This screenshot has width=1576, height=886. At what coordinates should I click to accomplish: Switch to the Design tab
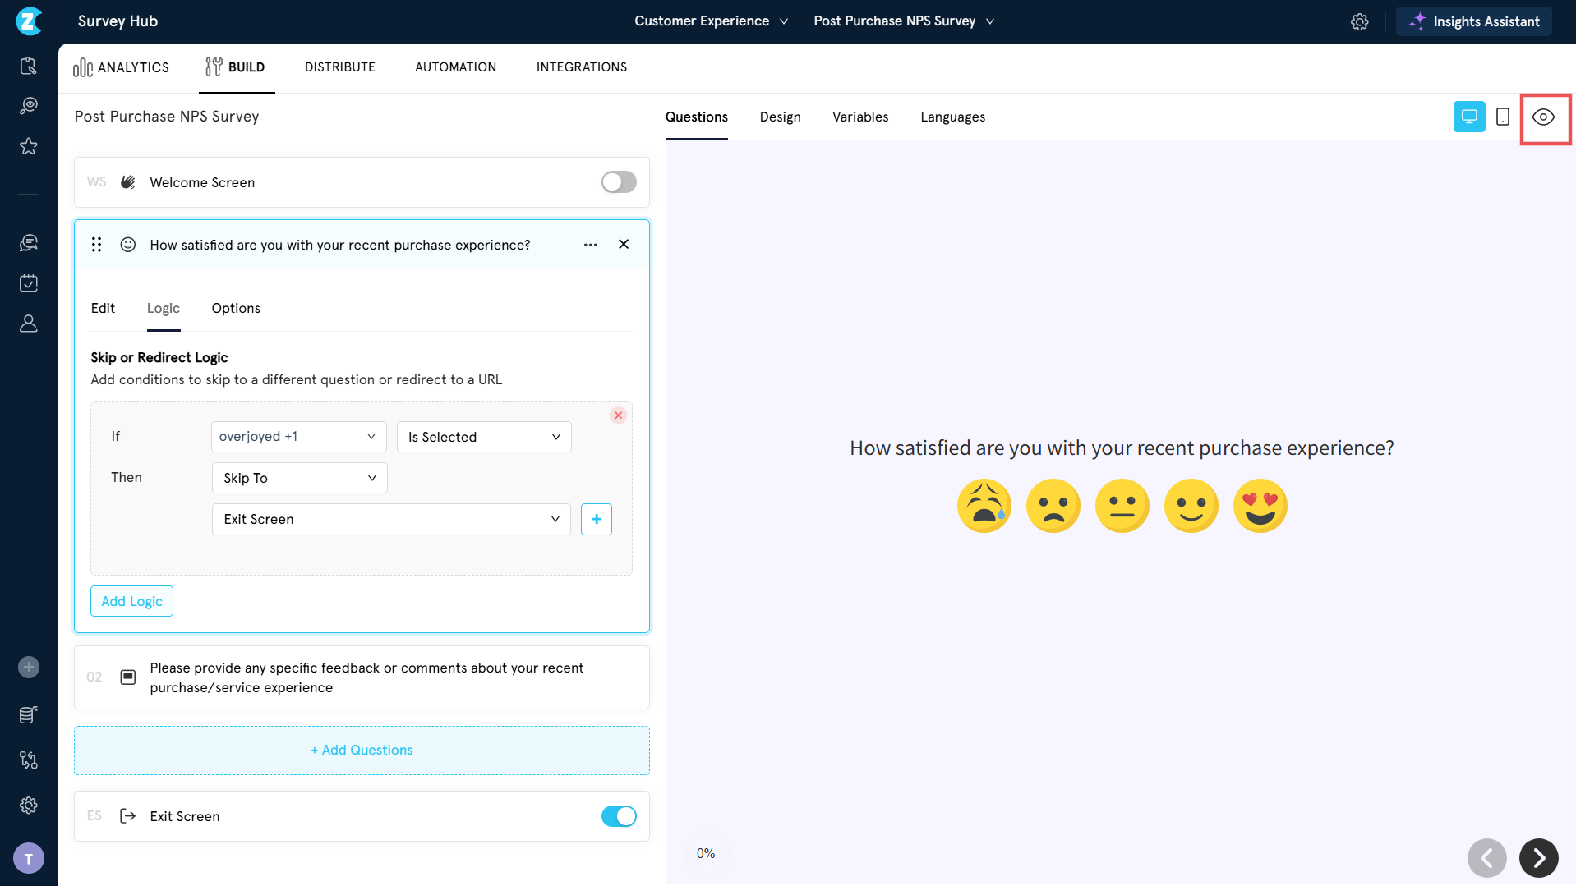click(780, 117)
